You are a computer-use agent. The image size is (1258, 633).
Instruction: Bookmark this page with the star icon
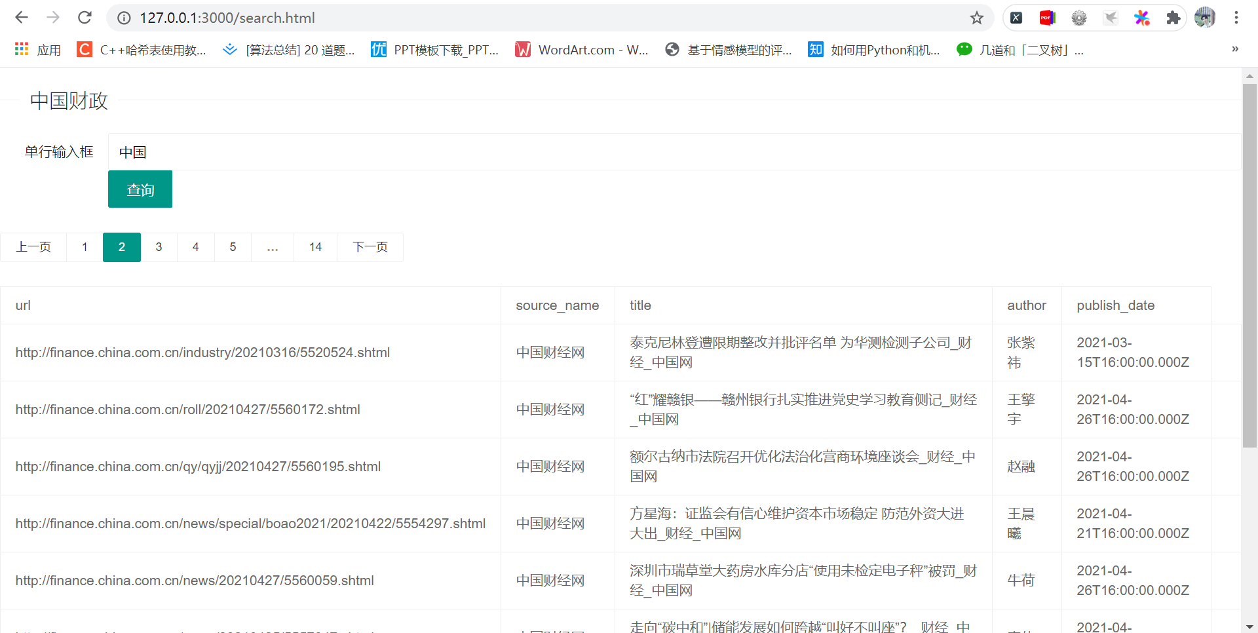(977, 18)
